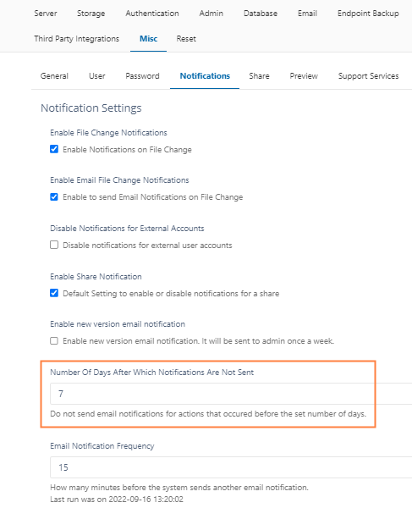Switch to the Storage tab
The height and width of the screenshot is (508, 412).
(x=91, y=14)
